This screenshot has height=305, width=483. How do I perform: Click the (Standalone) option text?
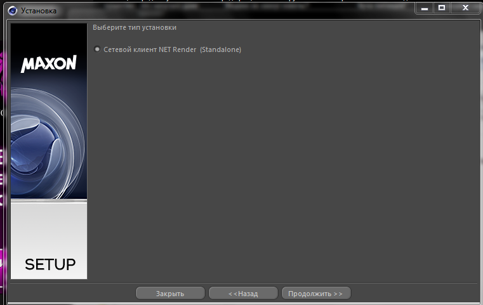point(220,49)
